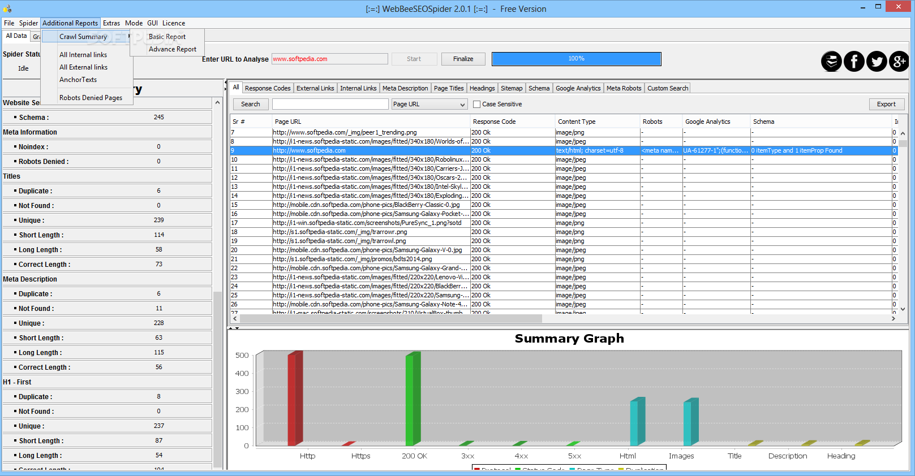Click the Search button
This screenshot has width=915, height=476.
[251, 104]
